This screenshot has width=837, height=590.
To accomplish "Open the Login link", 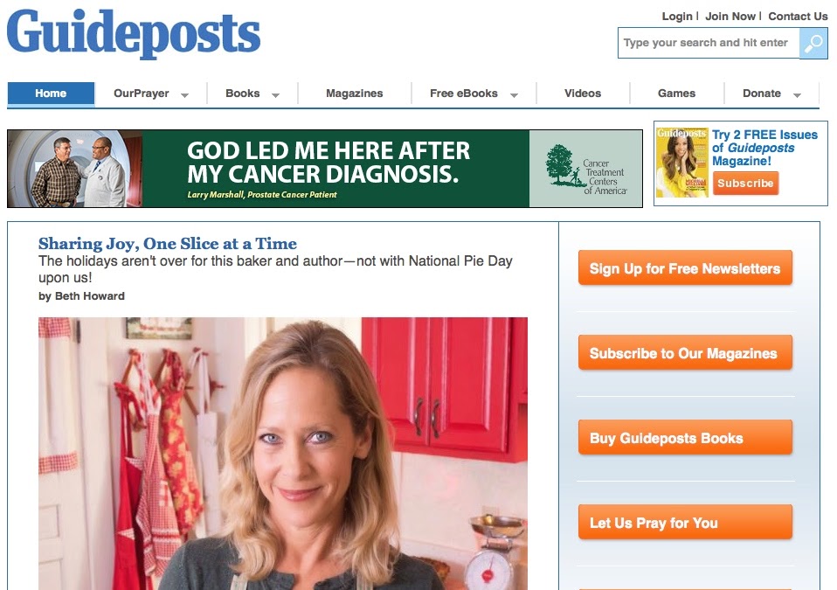I will coord(677,17).
